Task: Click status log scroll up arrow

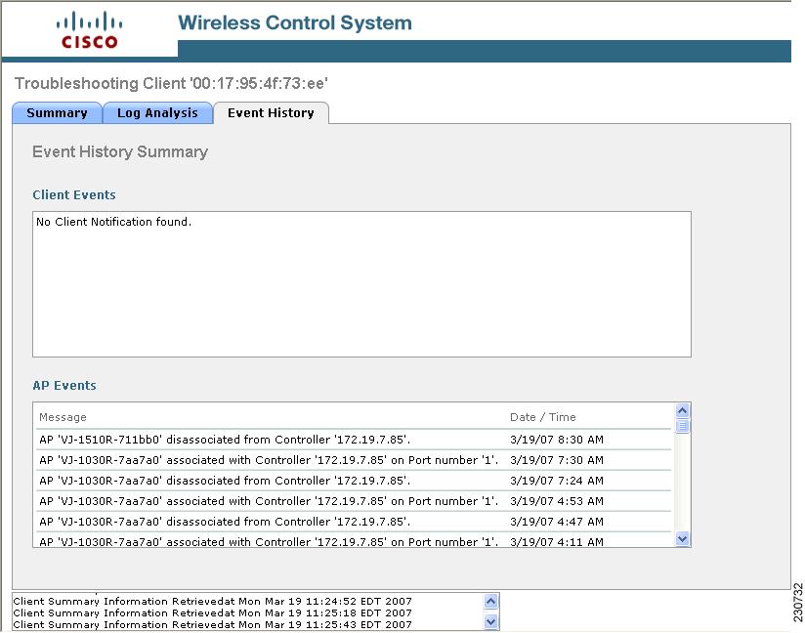Action: 490,601
